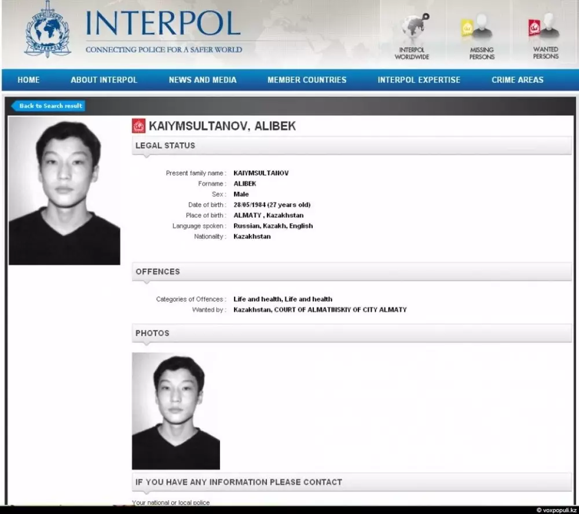The image size is (579, 514).
Task: Click the red notice icon beside the name heading
Action: click(139, 126)
